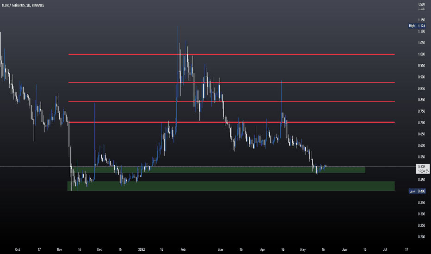Click the 0.450 price axis label

click(x=421, y=180)
